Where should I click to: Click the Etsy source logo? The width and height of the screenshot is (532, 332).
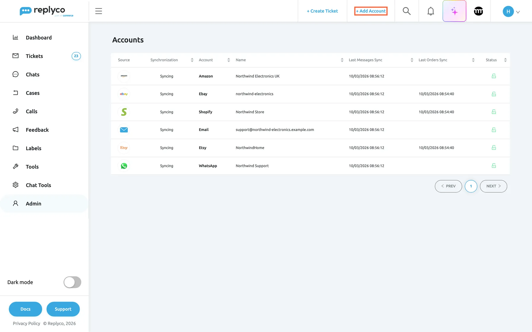124,148
